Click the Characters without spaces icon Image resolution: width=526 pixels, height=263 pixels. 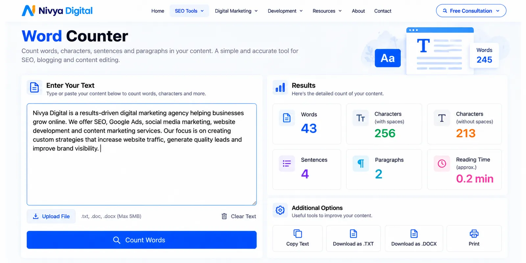442,118
